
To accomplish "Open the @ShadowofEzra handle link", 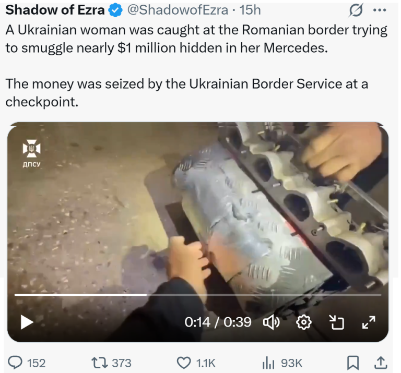I will (x=178, y=10).
